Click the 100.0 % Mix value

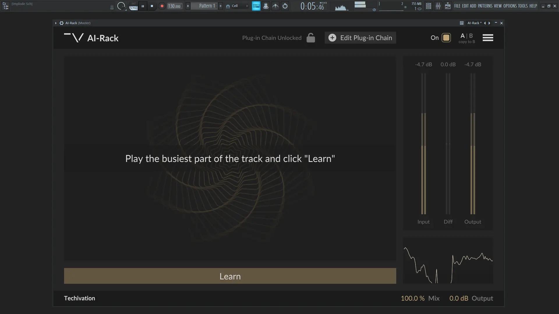(412, 298)
